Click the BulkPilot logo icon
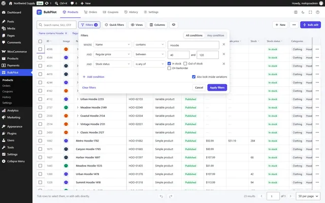The height and width of the screenshot is (203, 325). [x=39, y=12]
